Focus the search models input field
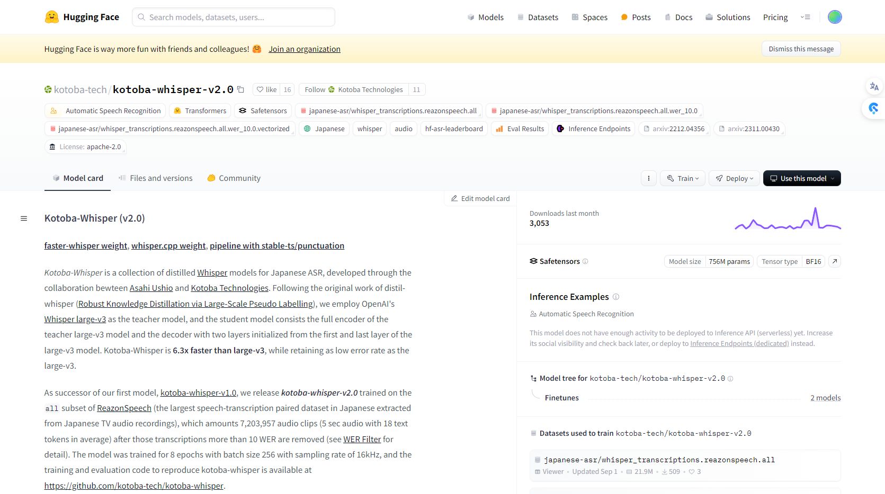This screenshot has width=885, height=494. 234,17
